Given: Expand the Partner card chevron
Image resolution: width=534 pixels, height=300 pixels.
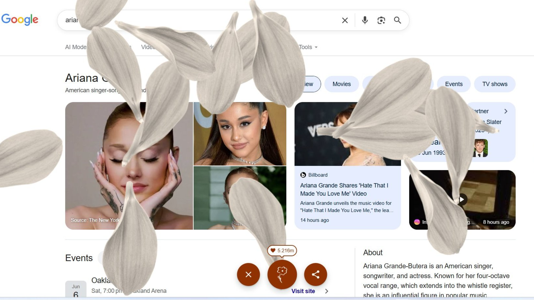Looking at the screenshot, I should coord(506,111).
